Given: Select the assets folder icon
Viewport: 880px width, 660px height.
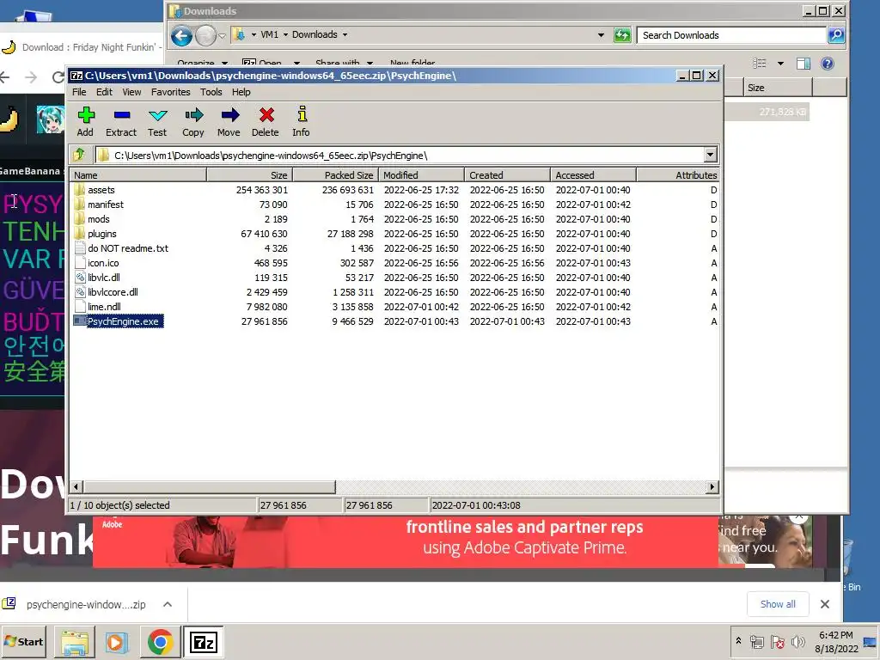Looking at the screenshot, I should [x=80, y=190].
